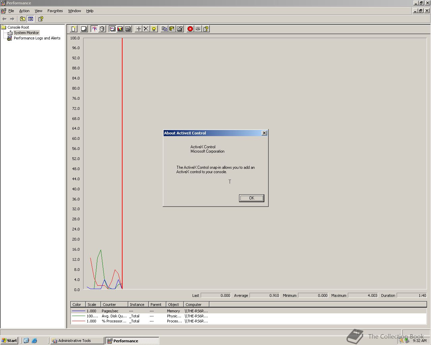Click the Minimum value field 0.000
Screen dimensions: 431x345
click(x=313, y=295)
